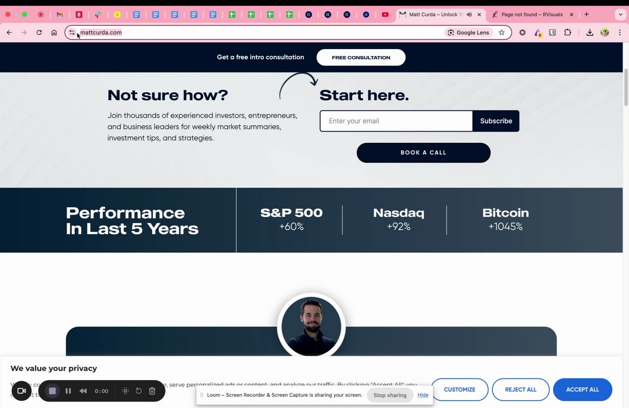
Task: Toggle the Loom camera icon
Action: [22, 391]
